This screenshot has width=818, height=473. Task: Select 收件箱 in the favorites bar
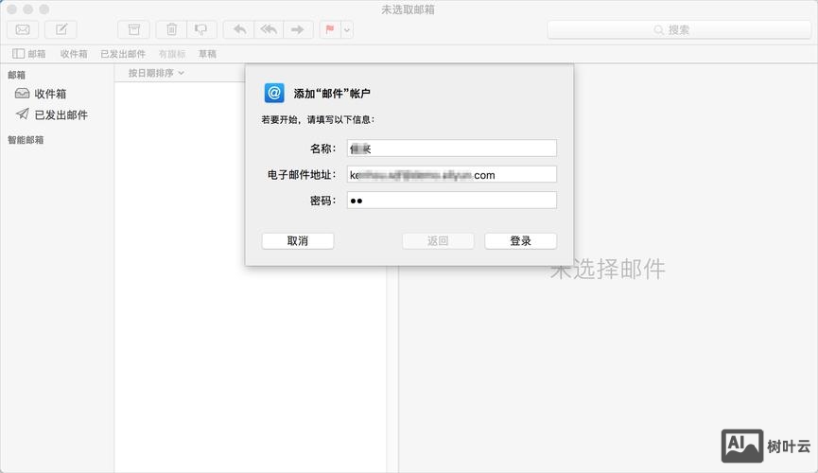(x=74, y=54)
